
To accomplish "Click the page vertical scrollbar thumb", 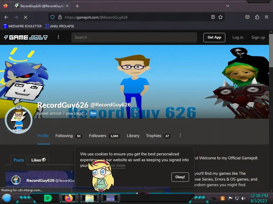I will (271, 51).
